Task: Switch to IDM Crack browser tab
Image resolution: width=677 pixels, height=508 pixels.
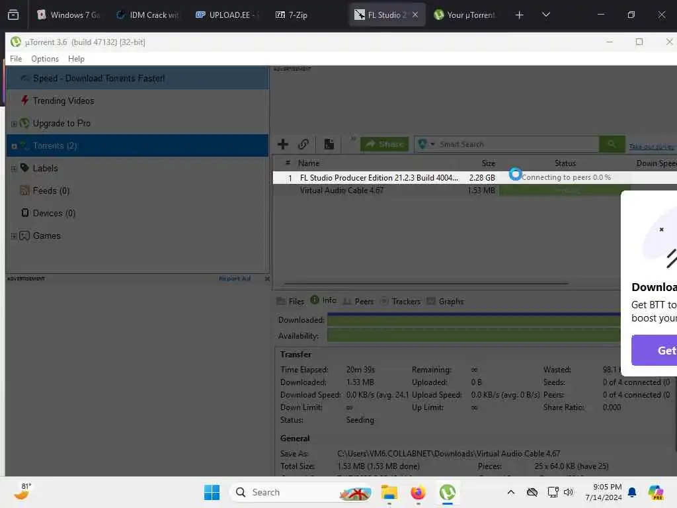Action: 147,15
